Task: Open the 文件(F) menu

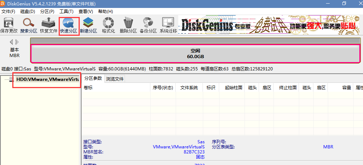Action: pos(8,11)
